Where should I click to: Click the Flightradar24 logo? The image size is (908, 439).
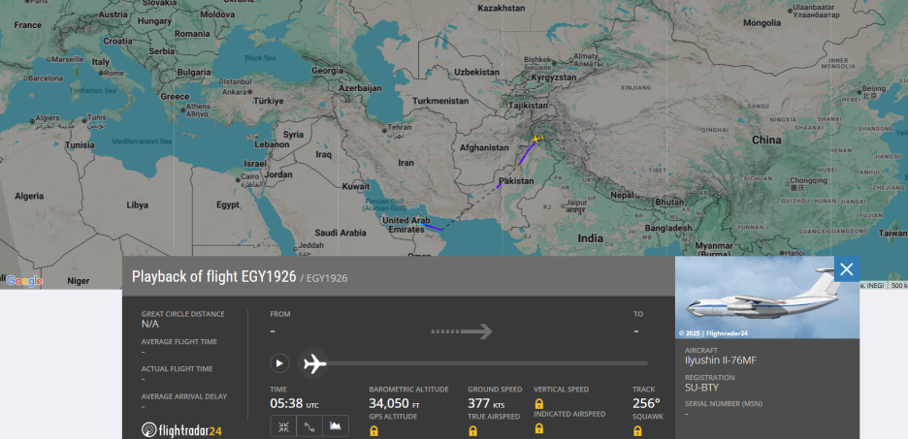coord(181,430)
